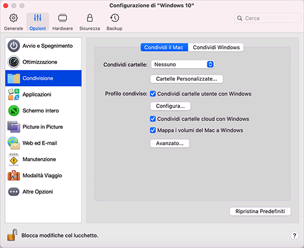Select Manutenzione sidebar label

pos(40,159)
